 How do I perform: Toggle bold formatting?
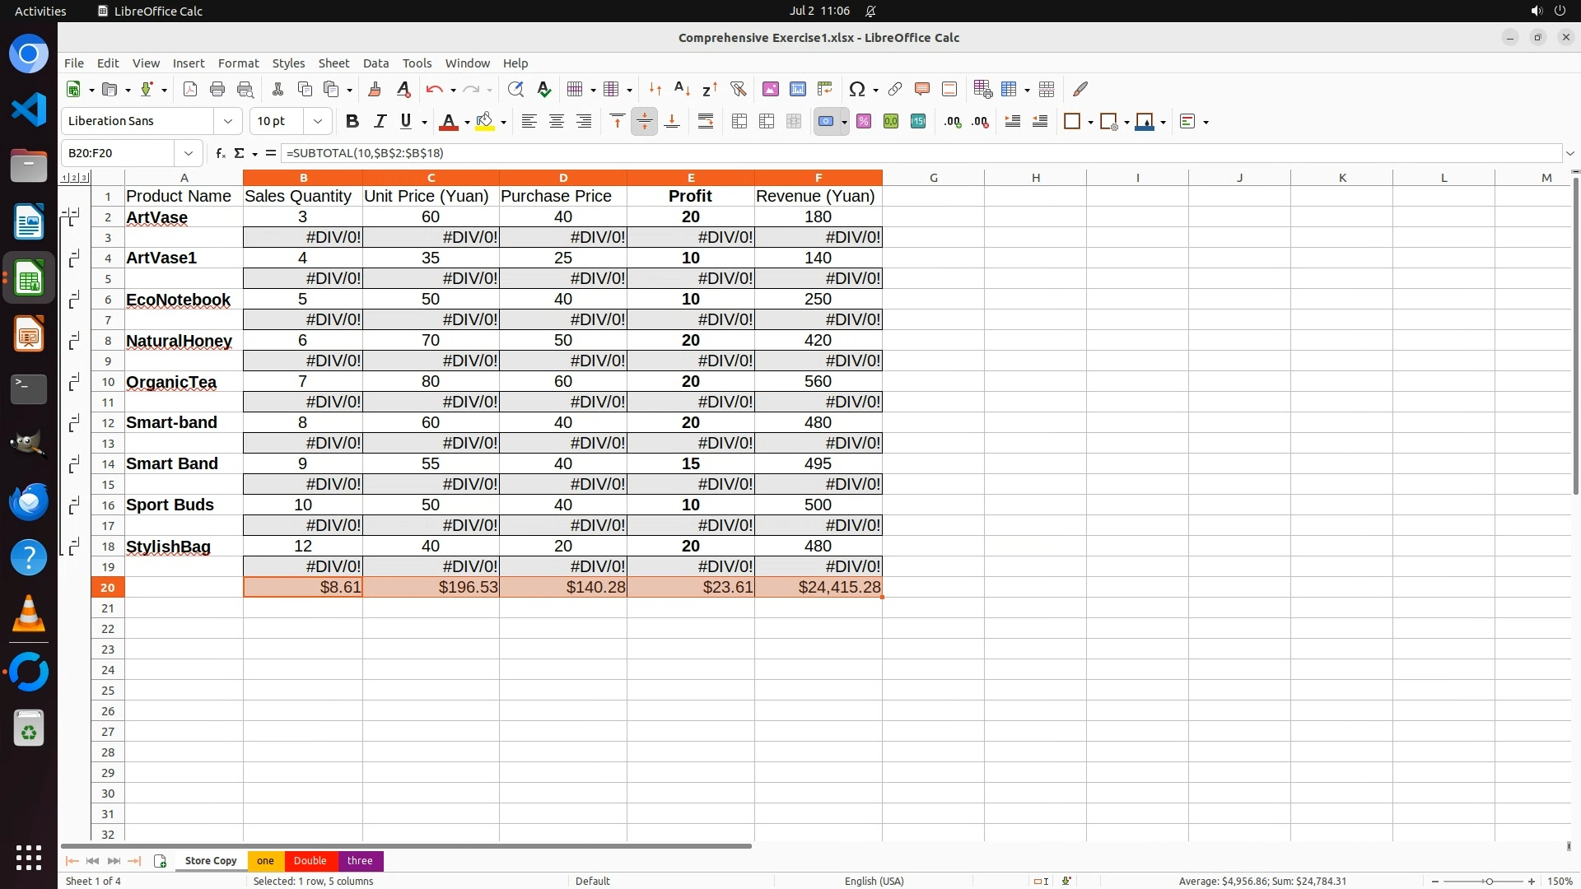352,122
